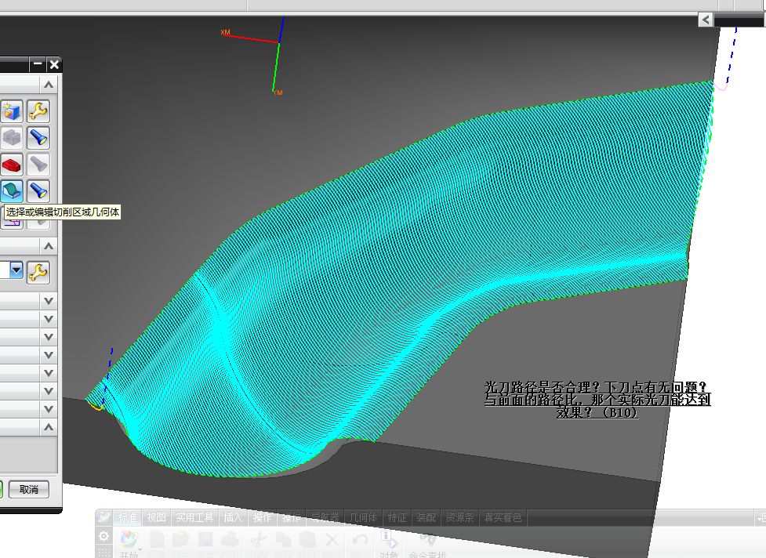The image size is (766, 558).
Task: Click the left arrow button at top right
Action: coord(705,20)
